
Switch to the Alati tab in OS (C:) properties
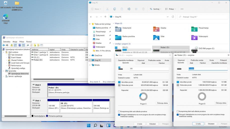pos(143,63)
